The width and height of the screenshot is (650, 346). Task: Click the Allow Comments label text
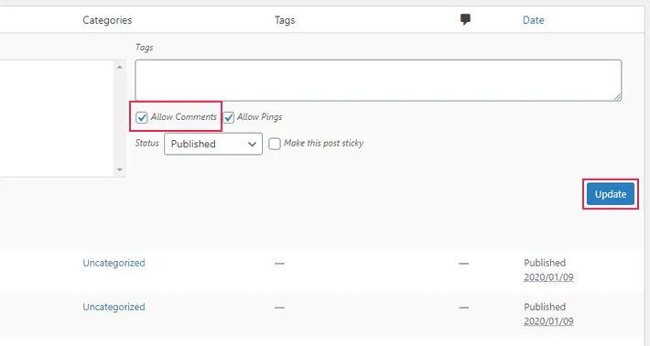(184, 117)
